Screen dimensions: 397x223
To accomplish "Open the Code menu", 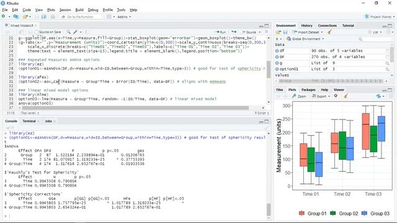I will pos(27,10).
